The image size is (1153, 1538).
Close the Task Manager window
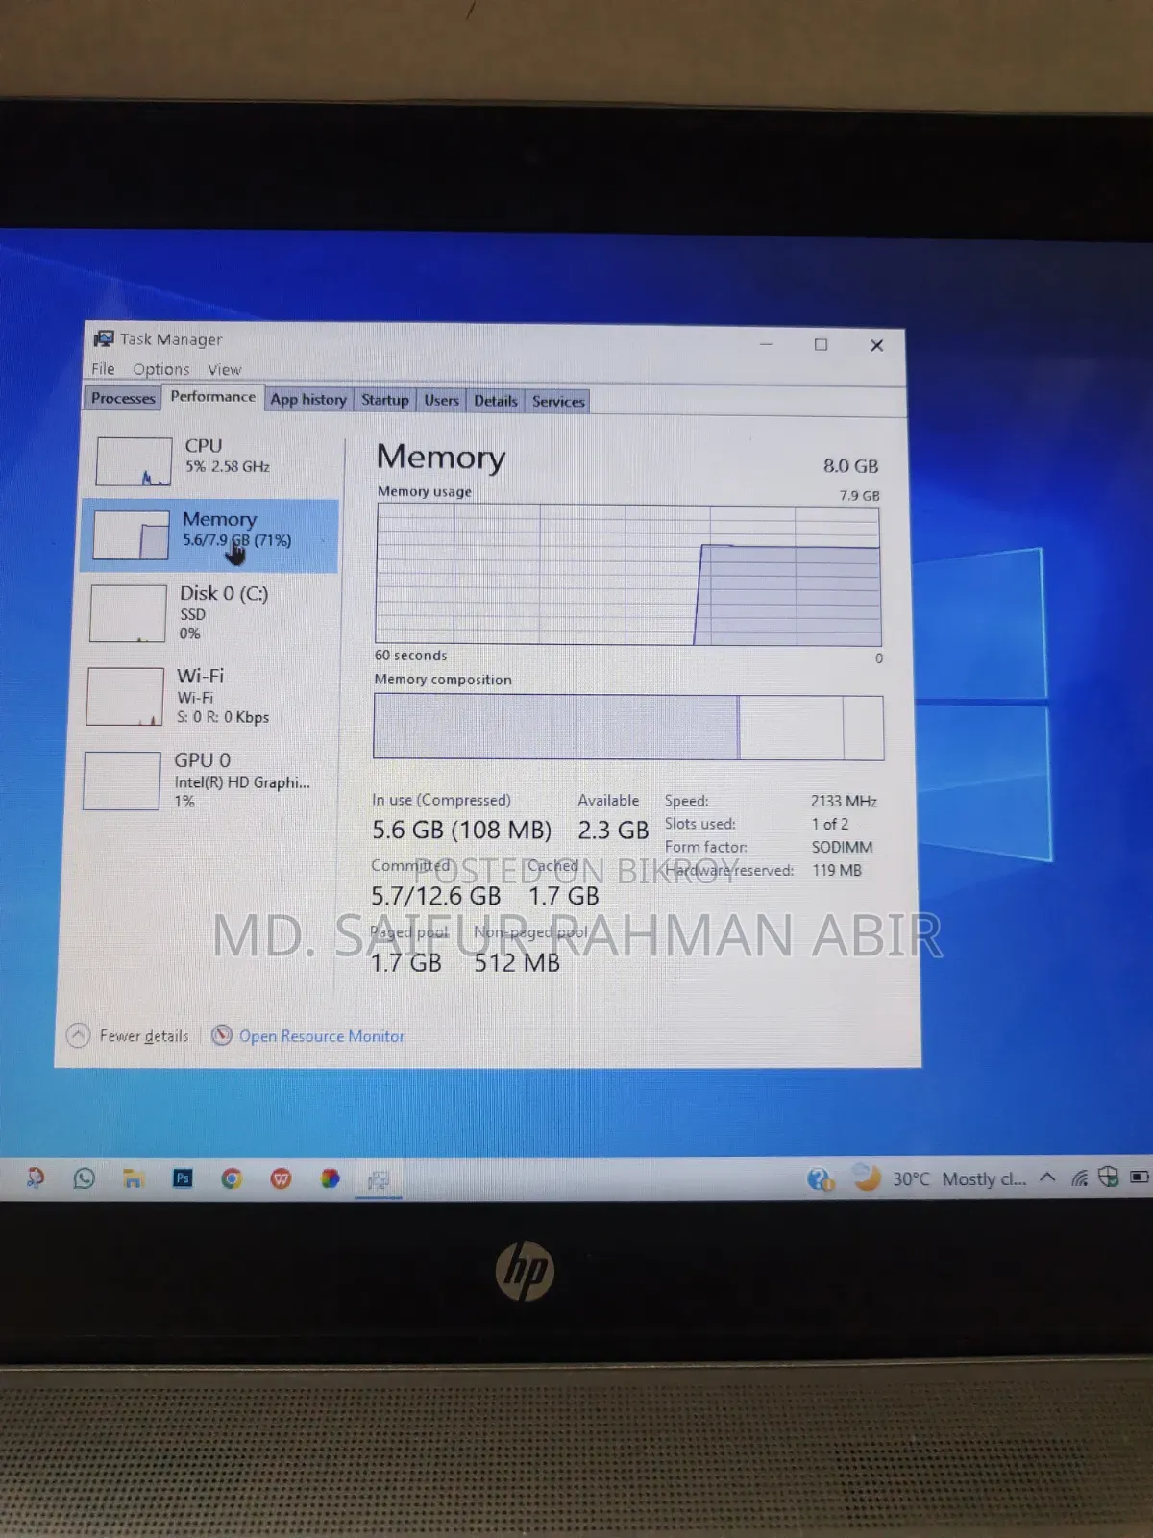pyautogui.click(x=876, y=345)
